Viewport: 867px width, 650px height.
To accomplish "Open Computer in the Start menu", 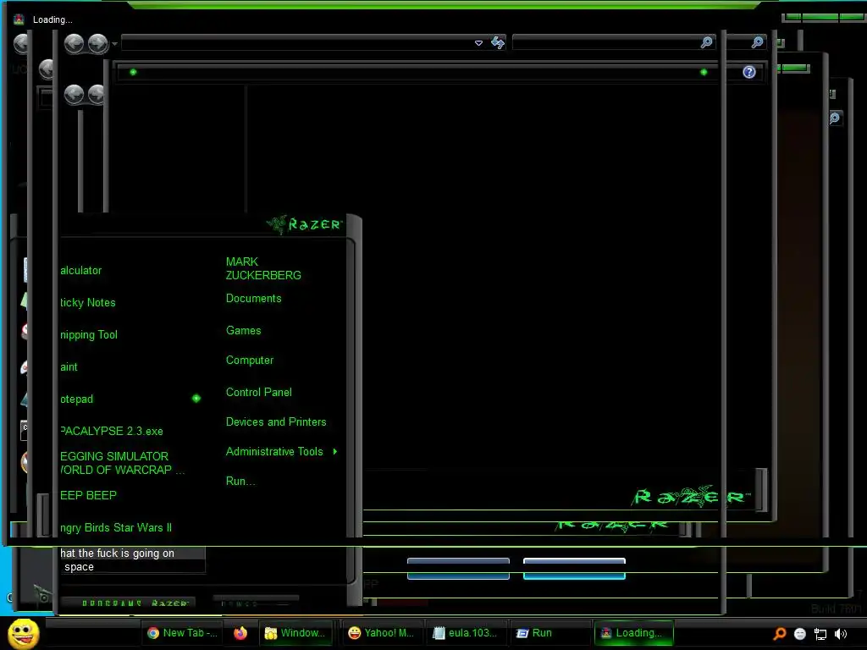I will [250, 361].
